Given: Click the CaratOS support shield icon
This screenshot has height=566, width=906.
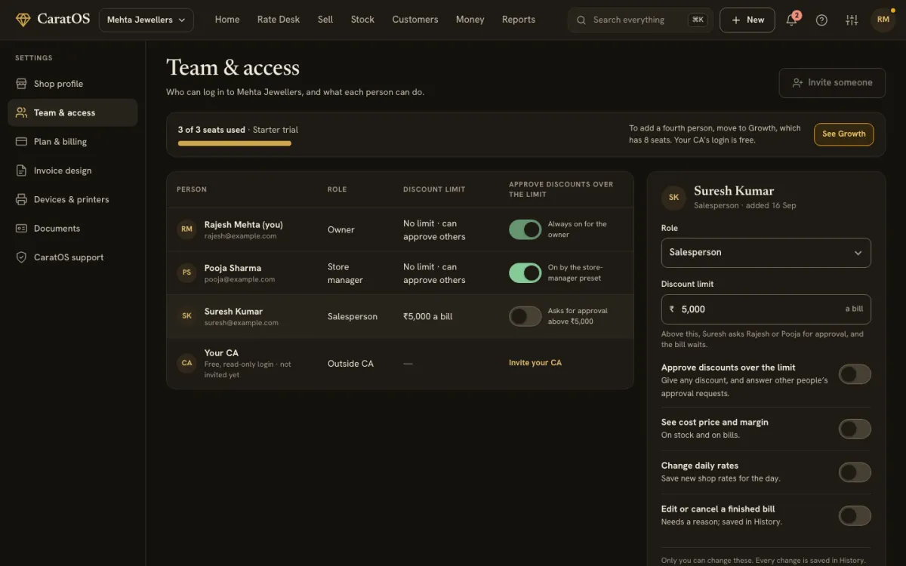Looking at the screenshot, I should [x=21, y=257].
